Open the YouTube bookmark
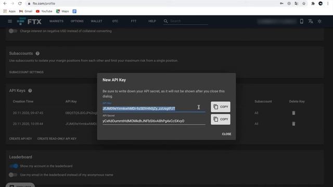Viewport: 333px width, 187px height. tap(44, 11)
